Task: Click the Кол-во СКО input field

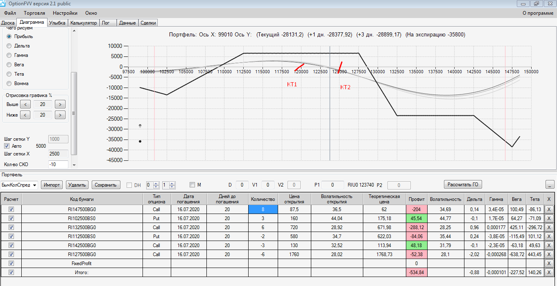Action: click(x=58, y=164)
